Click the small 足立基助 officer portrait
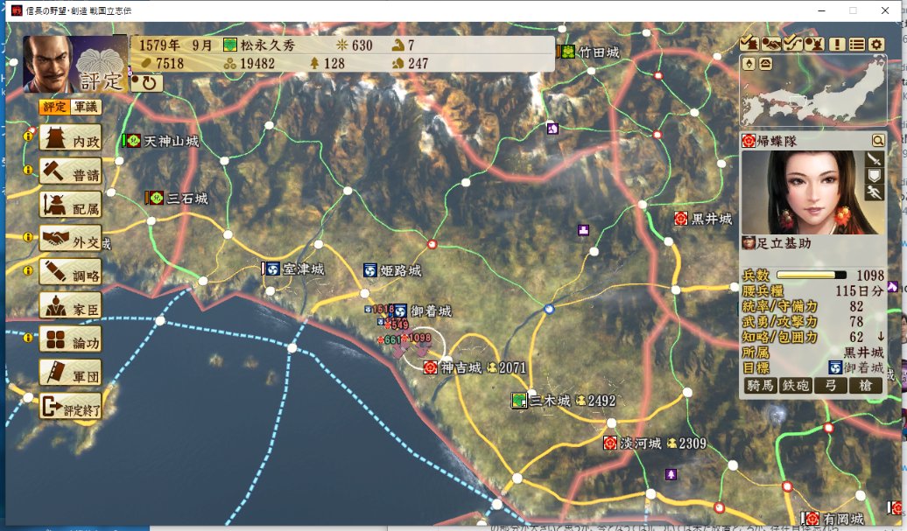The width and height of the screenshot is (907, 531). click(x=749, y=243)
